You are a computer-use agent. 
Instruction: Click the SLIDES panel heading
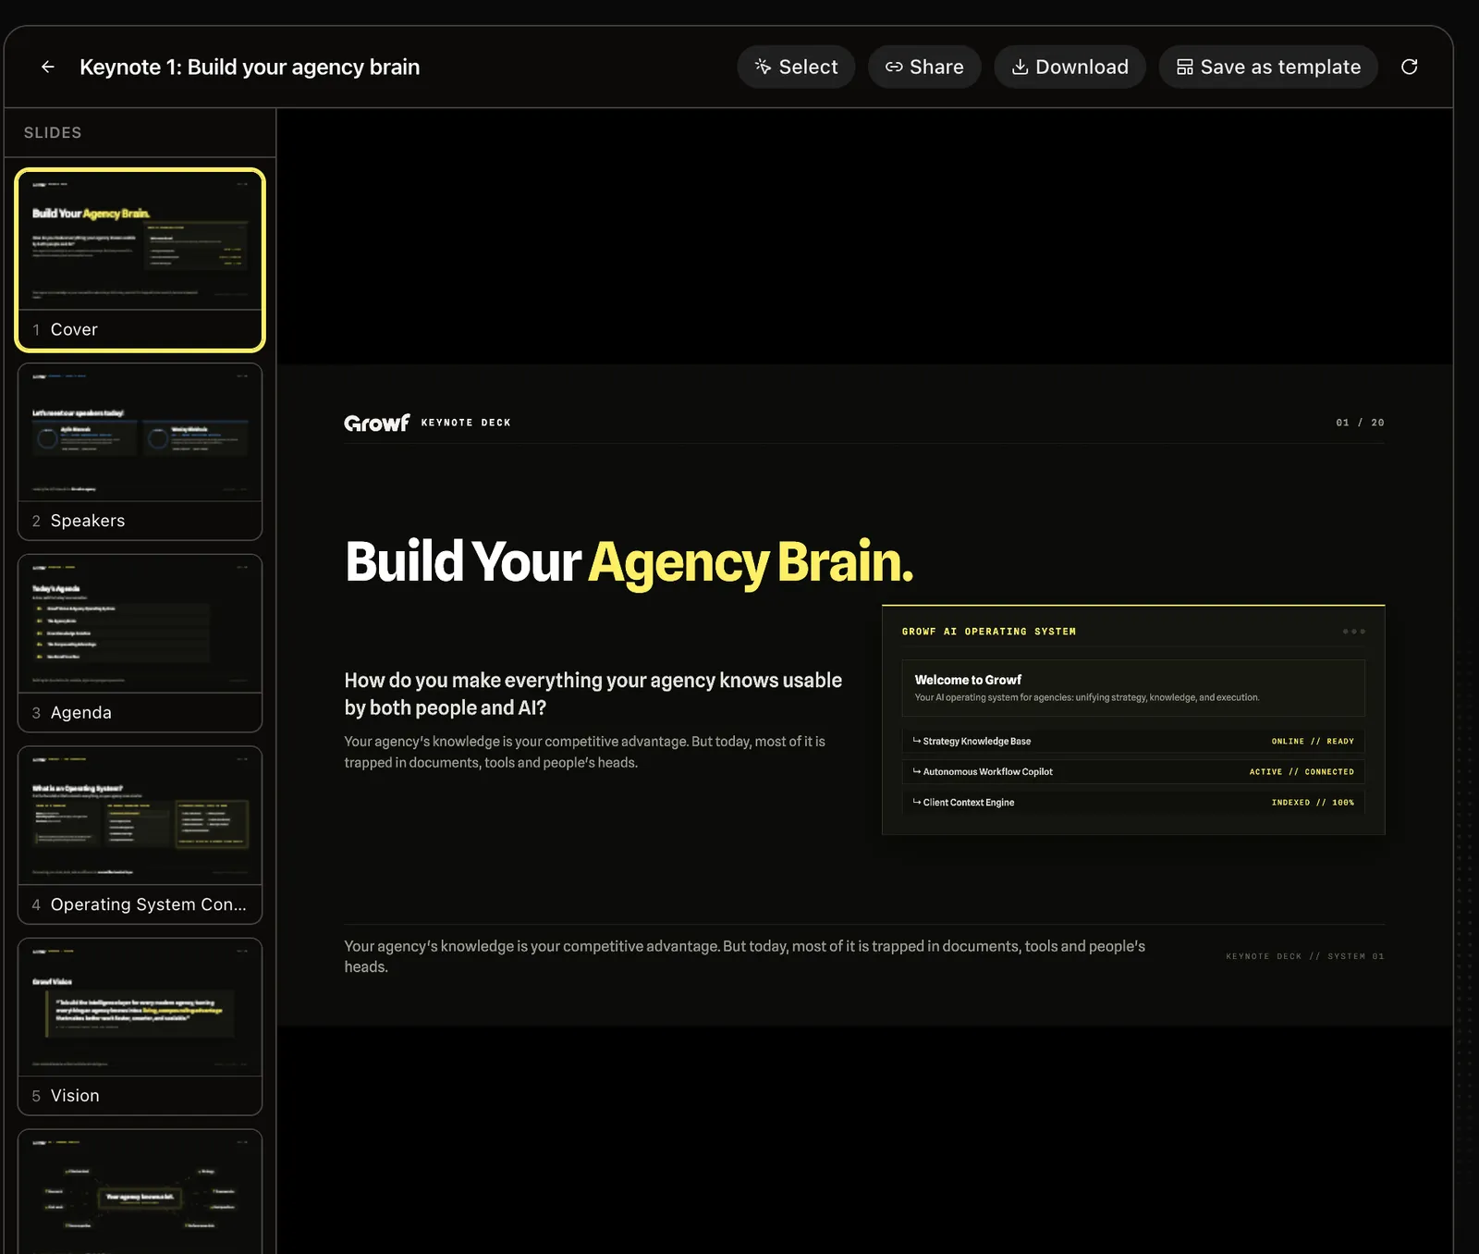click(53, 132)
